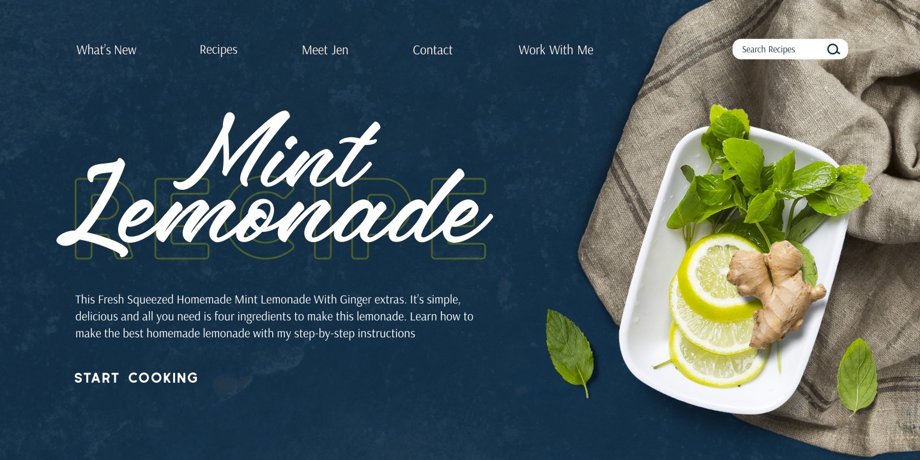Select the outlined RECIPE background text
This screenshot has width=920, height=460.
(281, 218)
